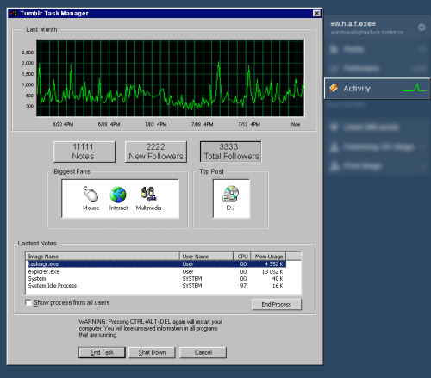
Task: Select the taskmgr.exe row
Action: click(157, 264)
